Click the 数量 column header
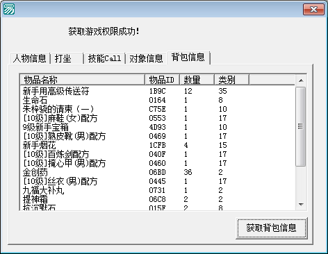The image size is (328, 254). coord(197,80)
